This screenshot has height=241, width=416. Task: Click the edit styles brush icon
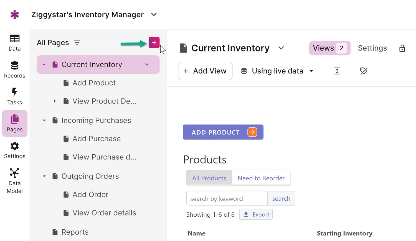(x=364, y=71)
